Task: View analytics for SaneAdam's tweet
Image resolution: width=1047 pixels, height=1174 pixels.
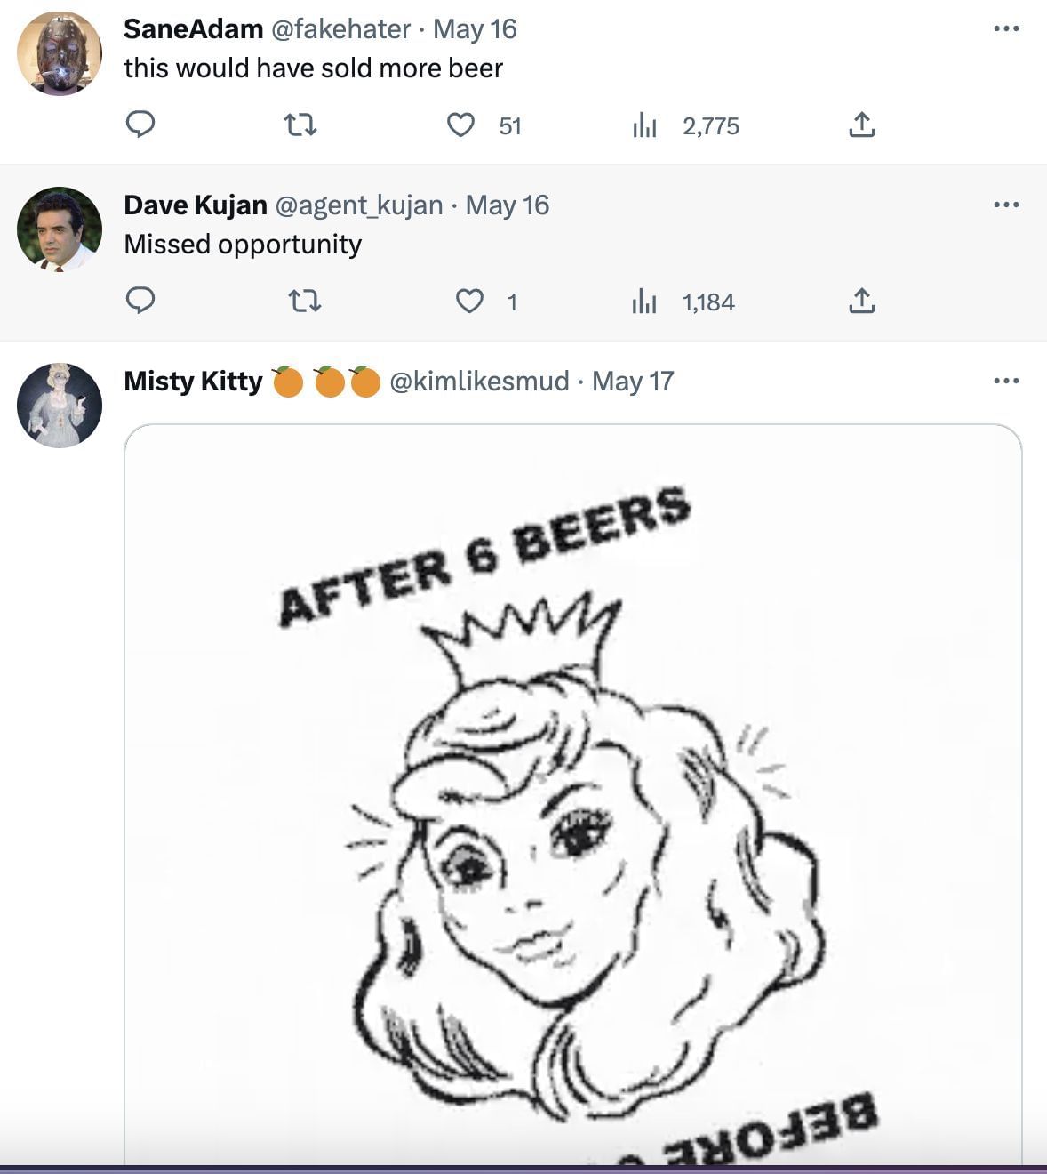Action: [x=644, y=126]
